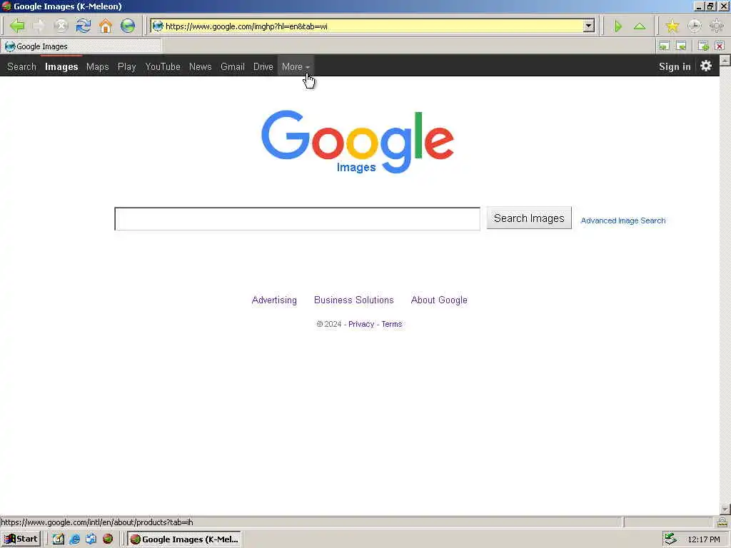Screen dimensions: 731x548
Task: Open Bookmarks with the star icon
Action: click(672, 26)
